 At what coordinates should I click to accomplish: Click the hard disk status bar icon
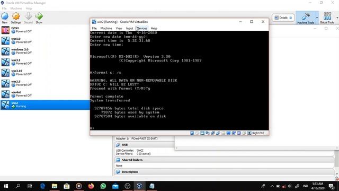pos(192,133)
